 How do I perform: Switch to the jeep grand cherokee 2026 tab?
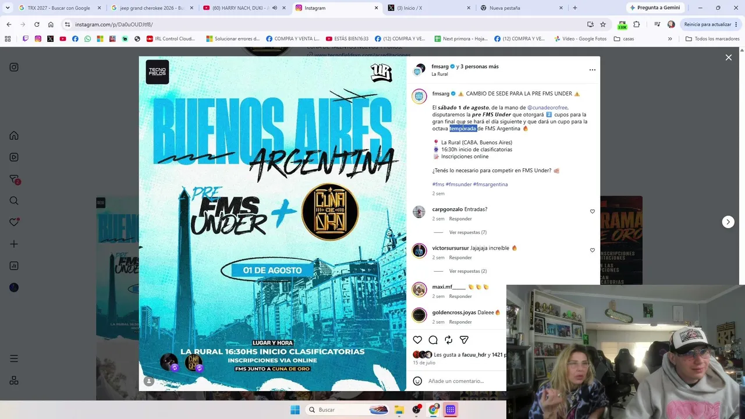click(x=152, y=8)
